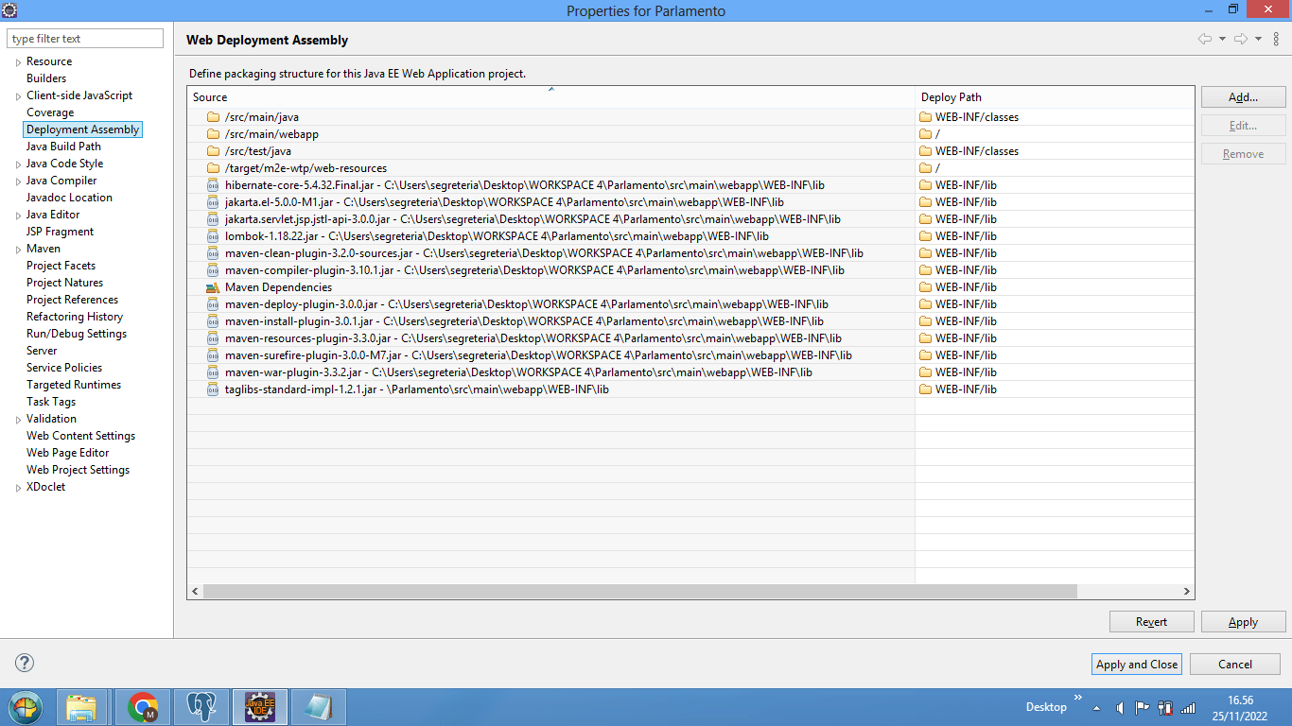Viewport: 1292px width, 726px height.
Task: Click the horizontal scrollbar thumb
Action: coord(639,591)
